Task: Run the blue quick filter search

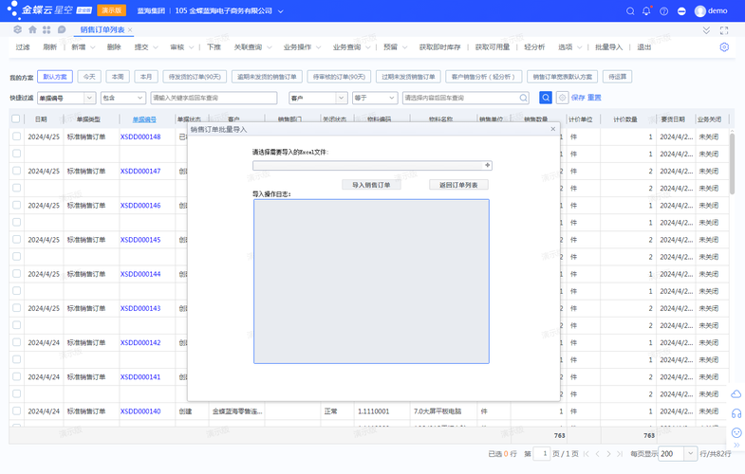Action: 546,98
